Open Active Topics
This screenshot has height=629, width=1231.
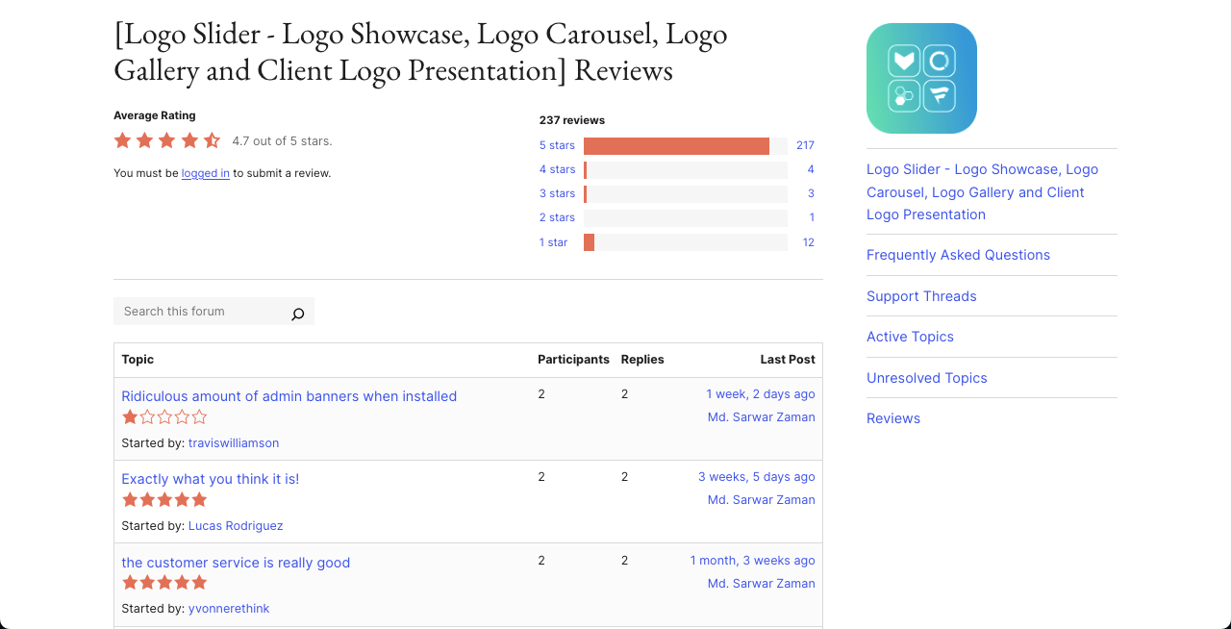910,337
